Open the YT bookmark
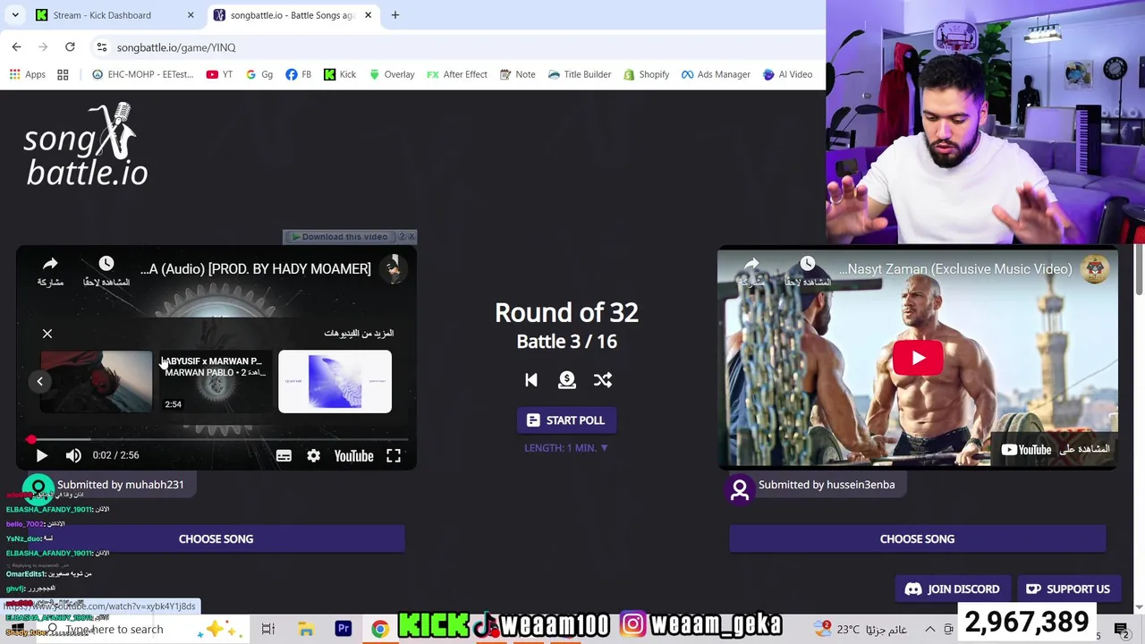This screenshot has width=1145, height=644. (x=219, y=74)
